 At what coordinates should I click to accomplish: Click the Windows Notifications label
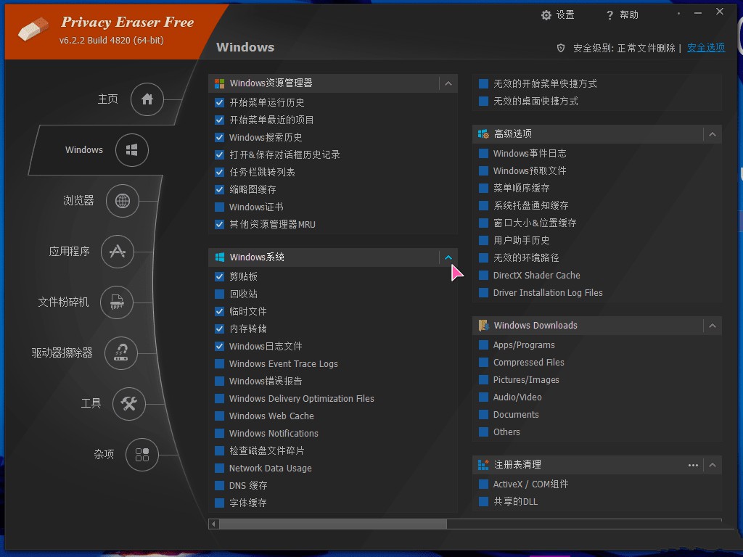click(x=274, y=434)
